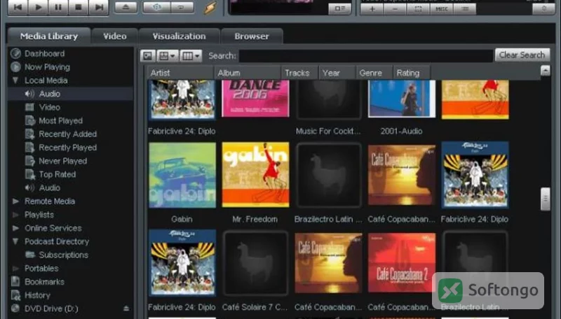Image resolution: width=561 pixels, height=319 pixels.
Task: Pause the current track
Action: (58, 7)
